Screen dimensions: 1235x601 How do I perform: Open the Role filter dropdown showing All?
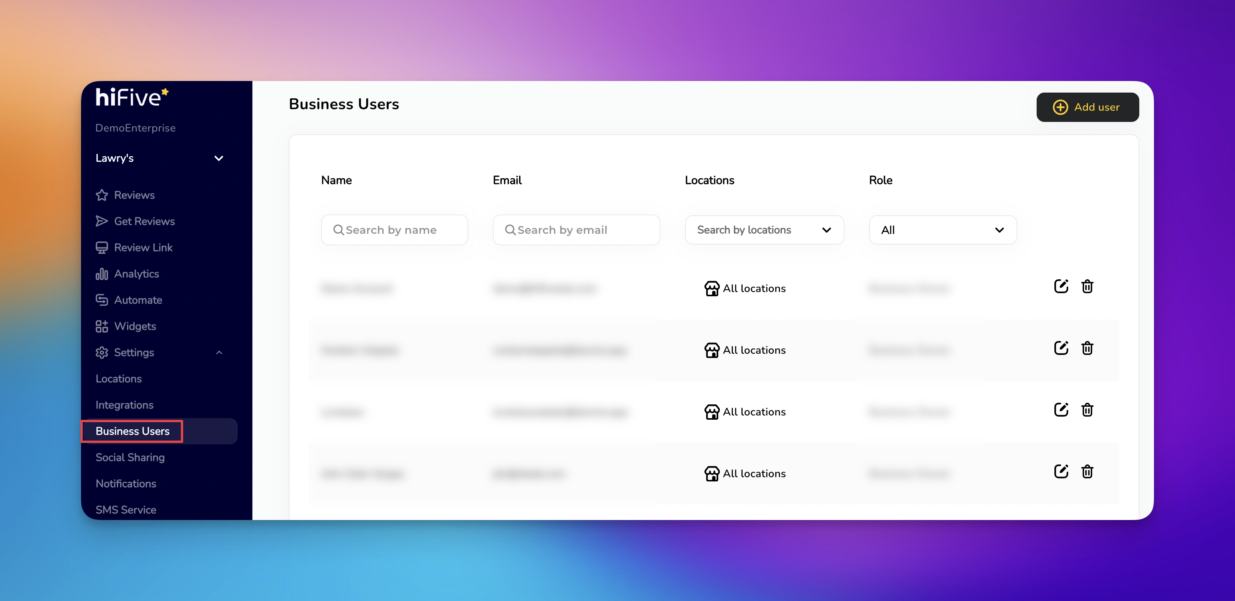click(942, 230)
